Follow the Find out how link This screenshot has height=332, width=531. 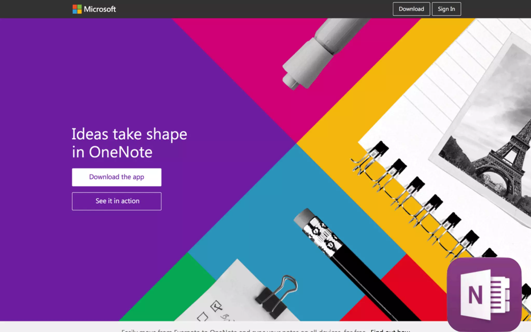tap(390, 330)
